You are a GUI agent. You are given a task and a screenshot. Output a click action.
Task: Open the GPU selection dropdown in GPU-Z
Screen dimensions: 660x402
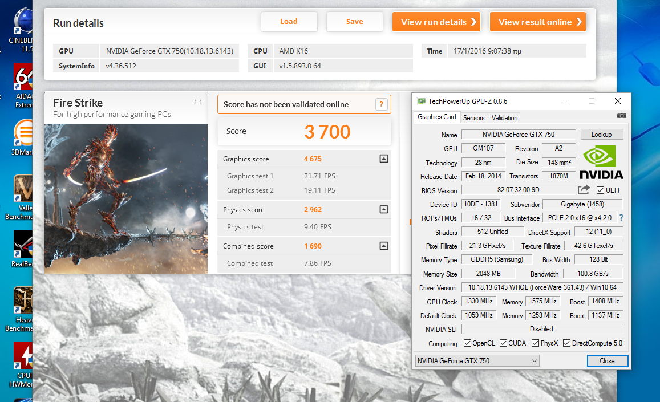coord(477,361)
